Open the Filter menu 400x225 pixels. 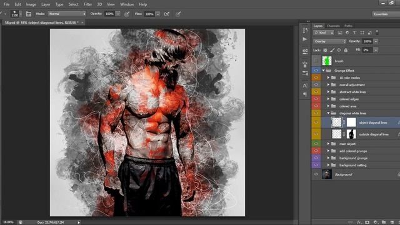click(87, 4)
